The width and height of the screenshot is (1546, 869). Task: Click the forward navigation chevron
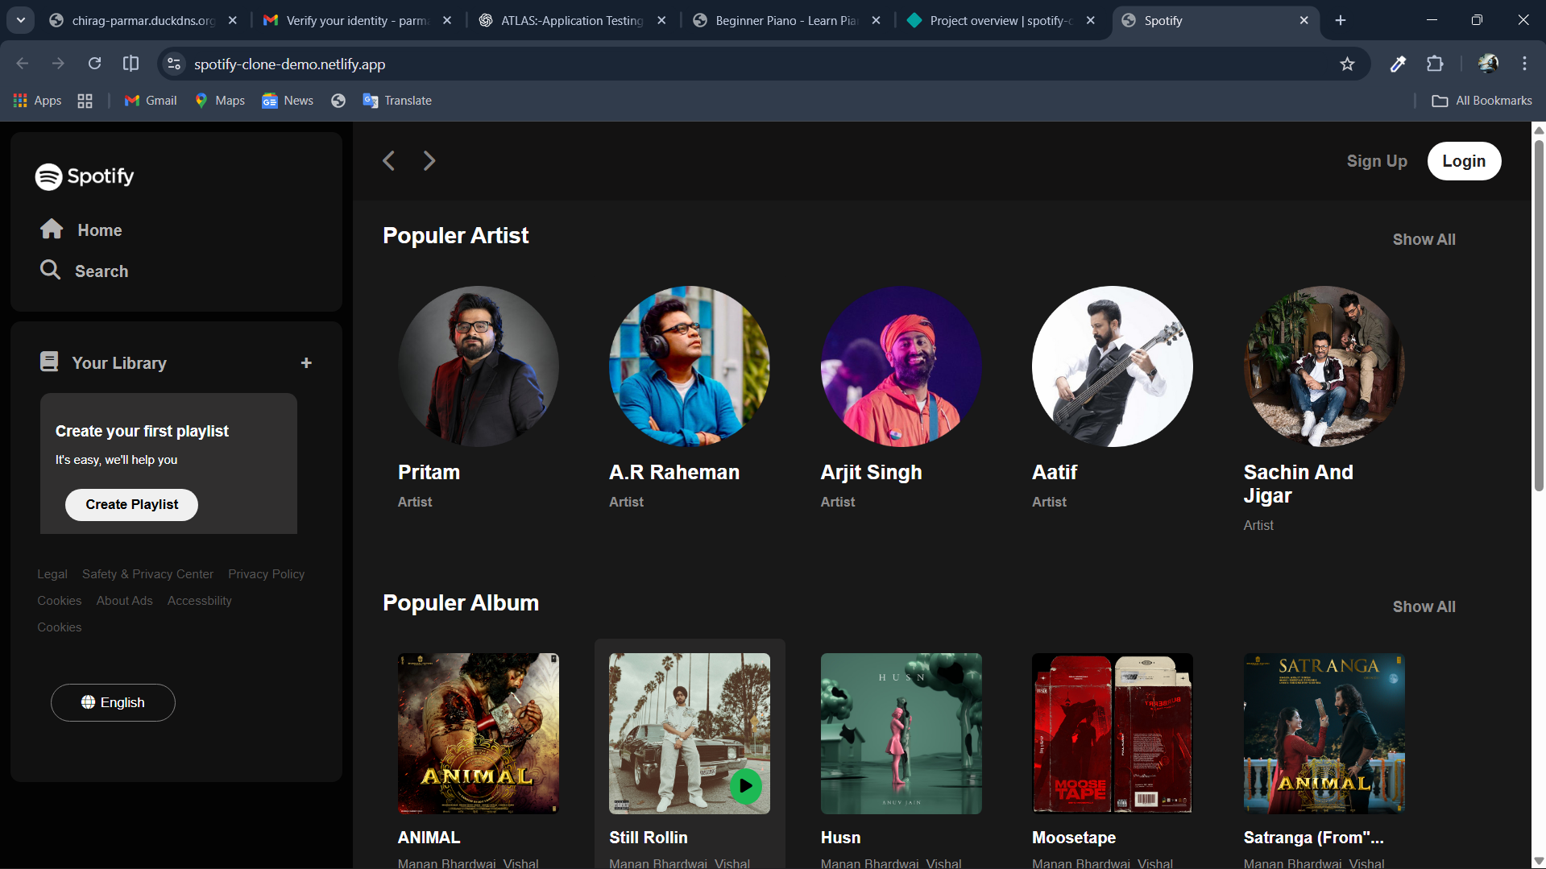429,160
